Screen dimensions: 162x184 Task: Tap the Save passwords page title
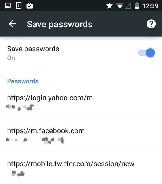click(x=59, y=24)
